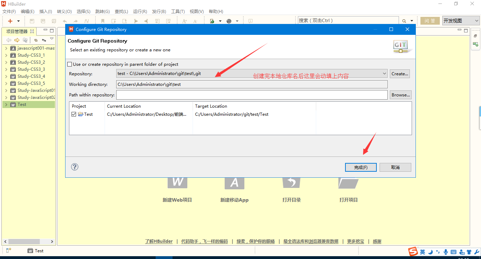Image resolution: width=481 pixels, height=259 pixels.
Task: Expand the Study-CSS3_1 project tree node
Action: pyautogui.click(x=6, y=55)
